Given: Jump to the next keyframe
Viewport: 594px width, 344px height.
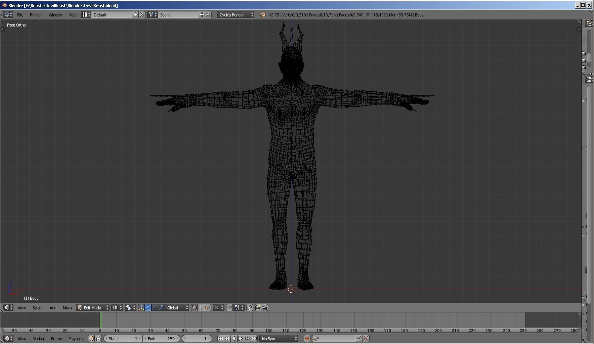Looking at the screenshot, I should pos(247,339).
